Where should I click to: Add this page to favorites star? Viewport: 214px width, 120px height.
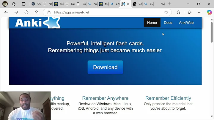pos(166,12)
